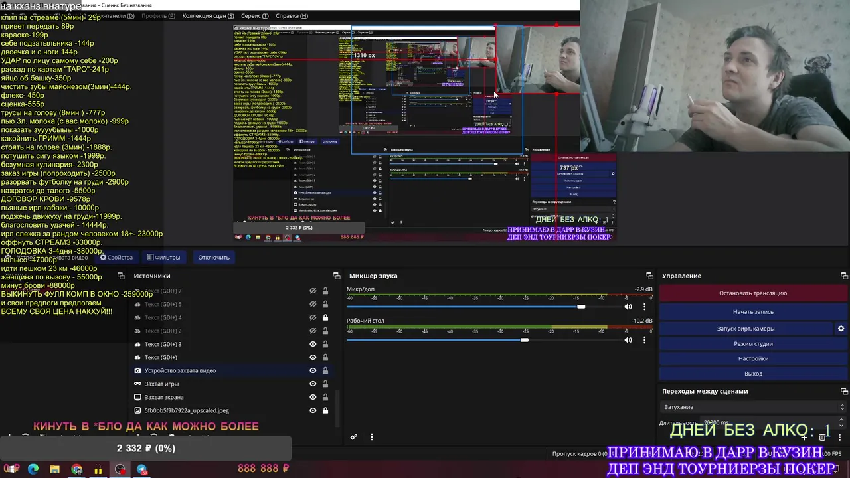The height and width of the screenshot is (478, 850).
Task: Show hidden Текст (GDI+) 5 source
Action: click(313, 304)
